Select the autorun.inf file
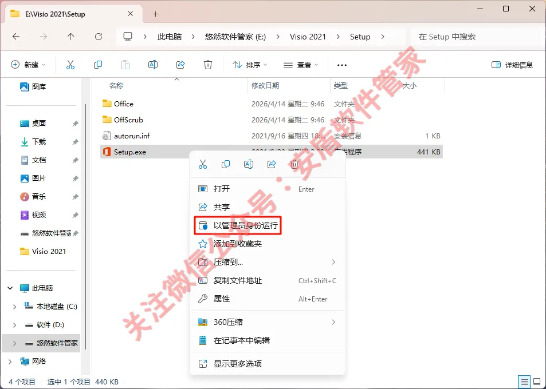Image resolution: width=546 pixels, height=389 pixels. pos(271,136)
